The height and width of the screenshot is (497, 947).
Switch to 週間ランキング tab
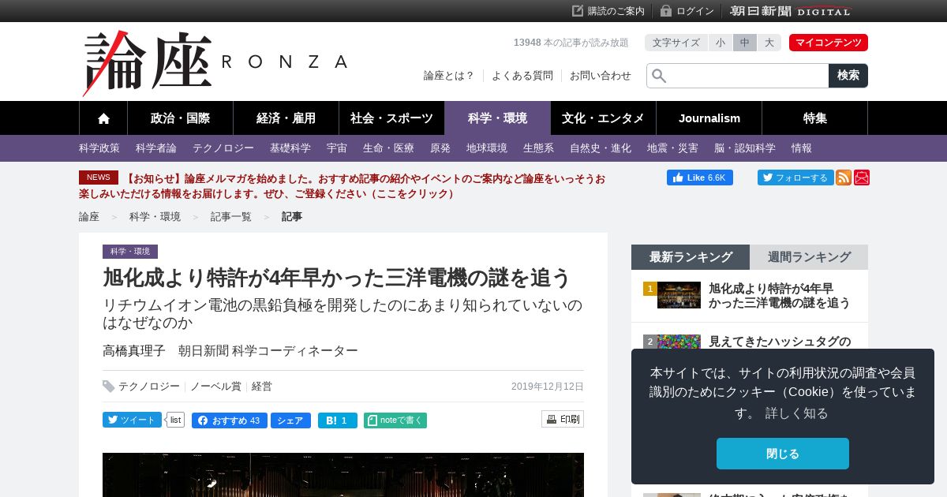tap(809, 257)
